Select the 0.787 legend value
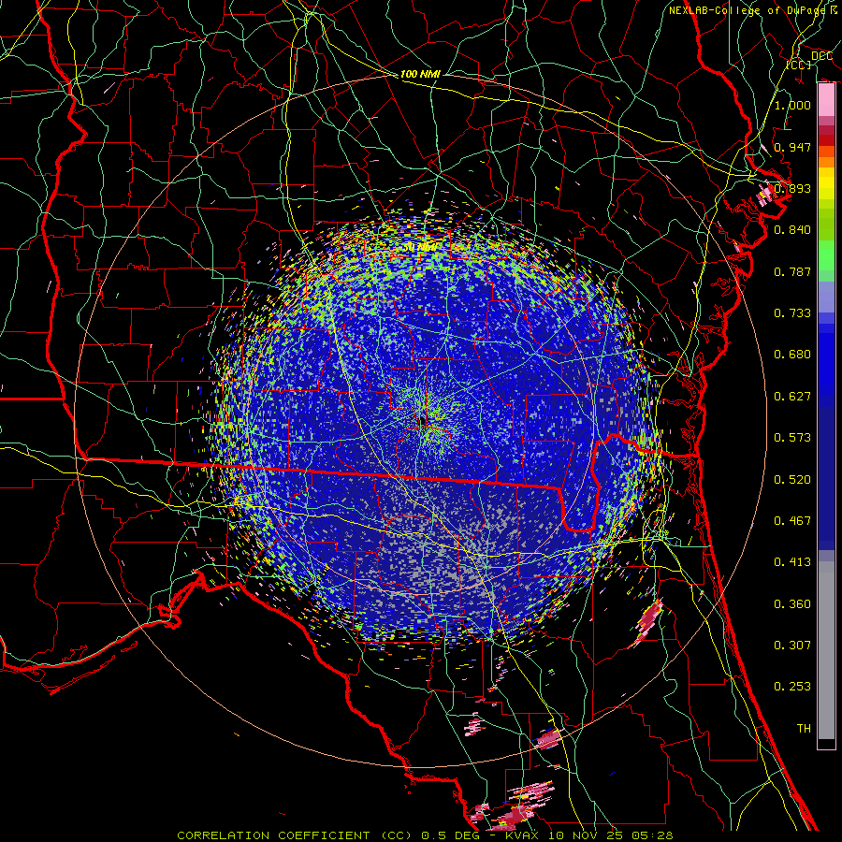The height and width of the screenshot is (842, 842). [x=792, y=271]
